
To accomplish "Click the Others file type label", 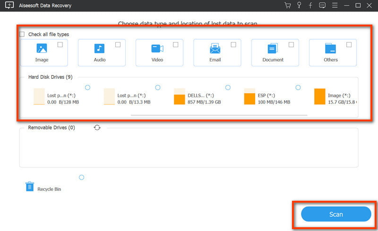I will pyautogui.click(x=331, y=60).
